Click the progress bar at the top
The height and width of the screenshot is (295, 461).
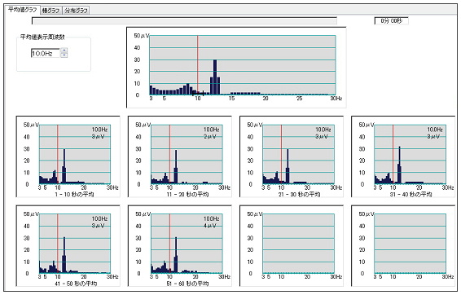click(184, 21)
